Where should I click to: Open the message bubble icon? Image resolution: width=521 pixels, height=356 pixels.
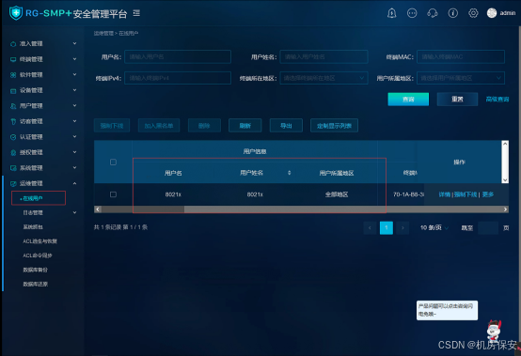(x=412, y=13)
